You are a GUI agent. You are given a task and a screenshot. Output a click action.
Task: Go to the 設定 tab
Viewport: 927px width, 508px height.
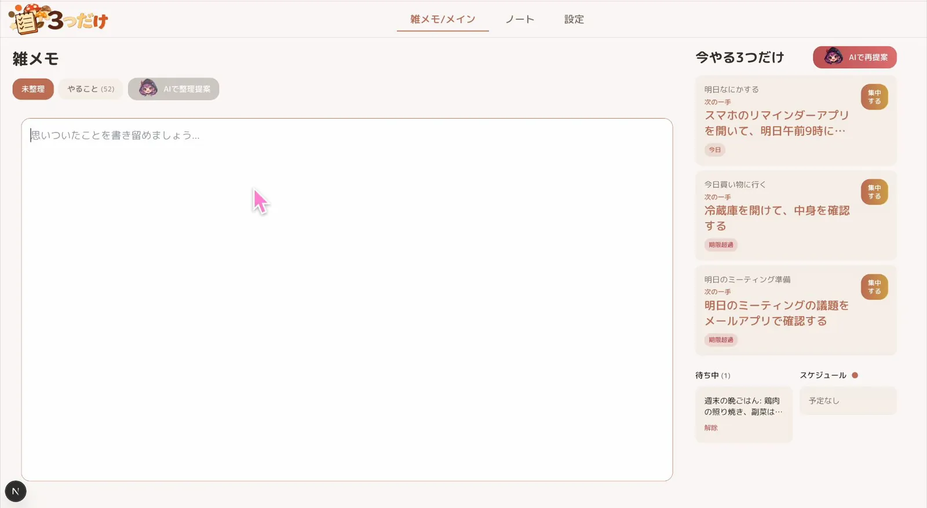tap(574, 19)
